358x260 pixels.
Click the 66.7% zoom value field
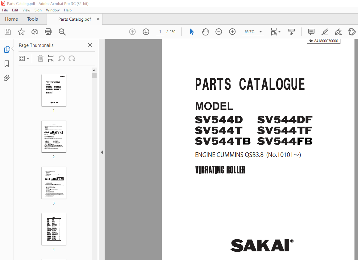pyautogui.click(x=250, y=32)
